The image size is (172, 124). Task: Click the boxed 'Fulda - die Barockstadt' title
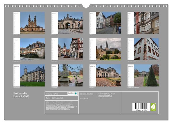click(x=55, y=98)
